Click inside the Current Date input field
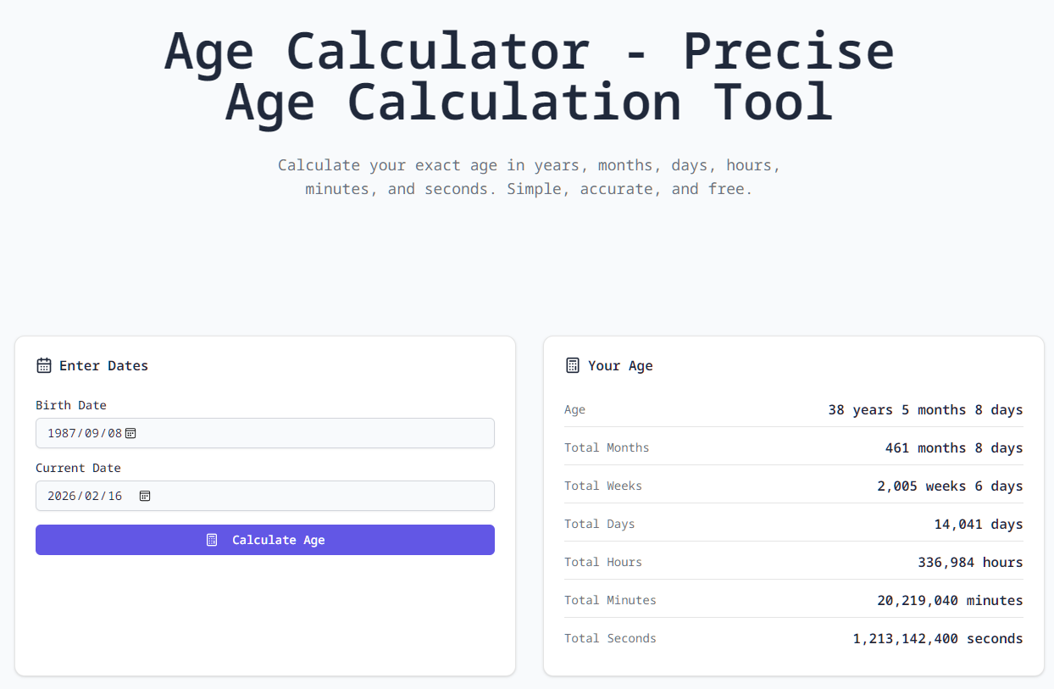Image resolution: width=1054 pixels, height=689 pixels. (x=264, y=496)
